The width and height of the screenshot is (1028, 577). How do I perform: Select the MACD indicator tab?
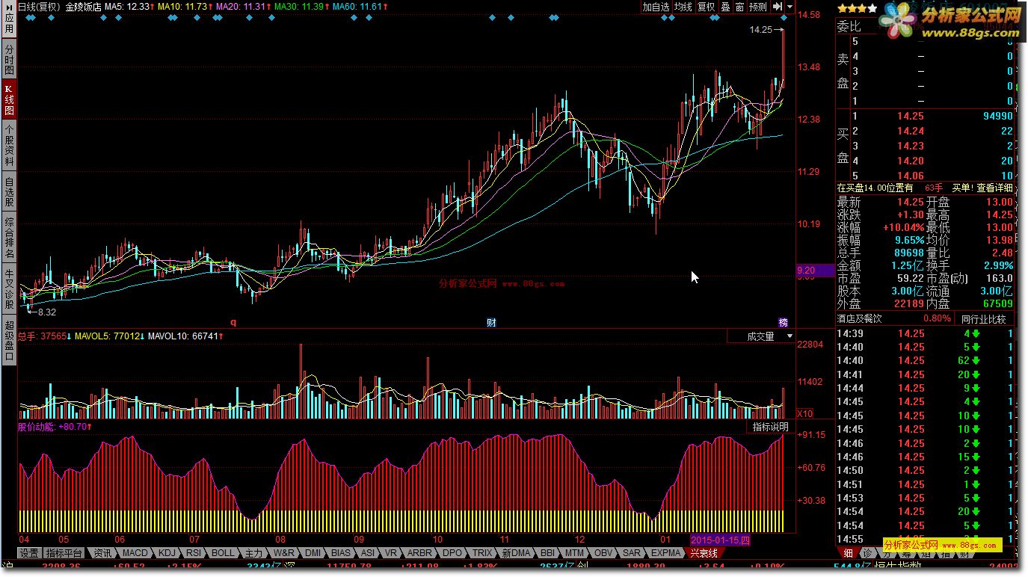point(136,553)
